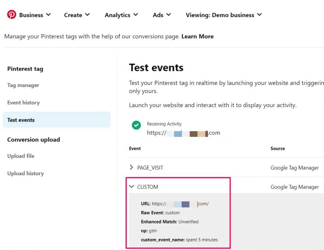
Task: Click the Pinterest logo icon
Action: tap(12, 14)
